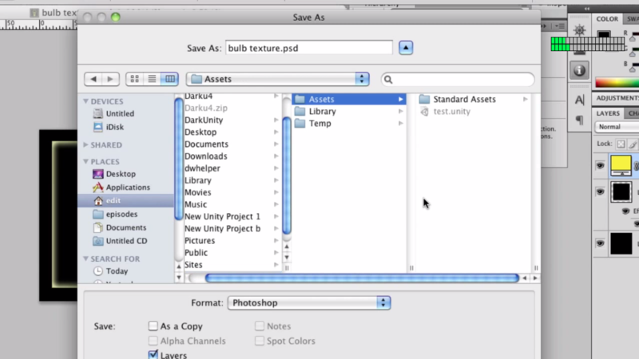Open Photoshop info panel icon
The width and height of the screenshot is (639, 359).
pos(580,70)
